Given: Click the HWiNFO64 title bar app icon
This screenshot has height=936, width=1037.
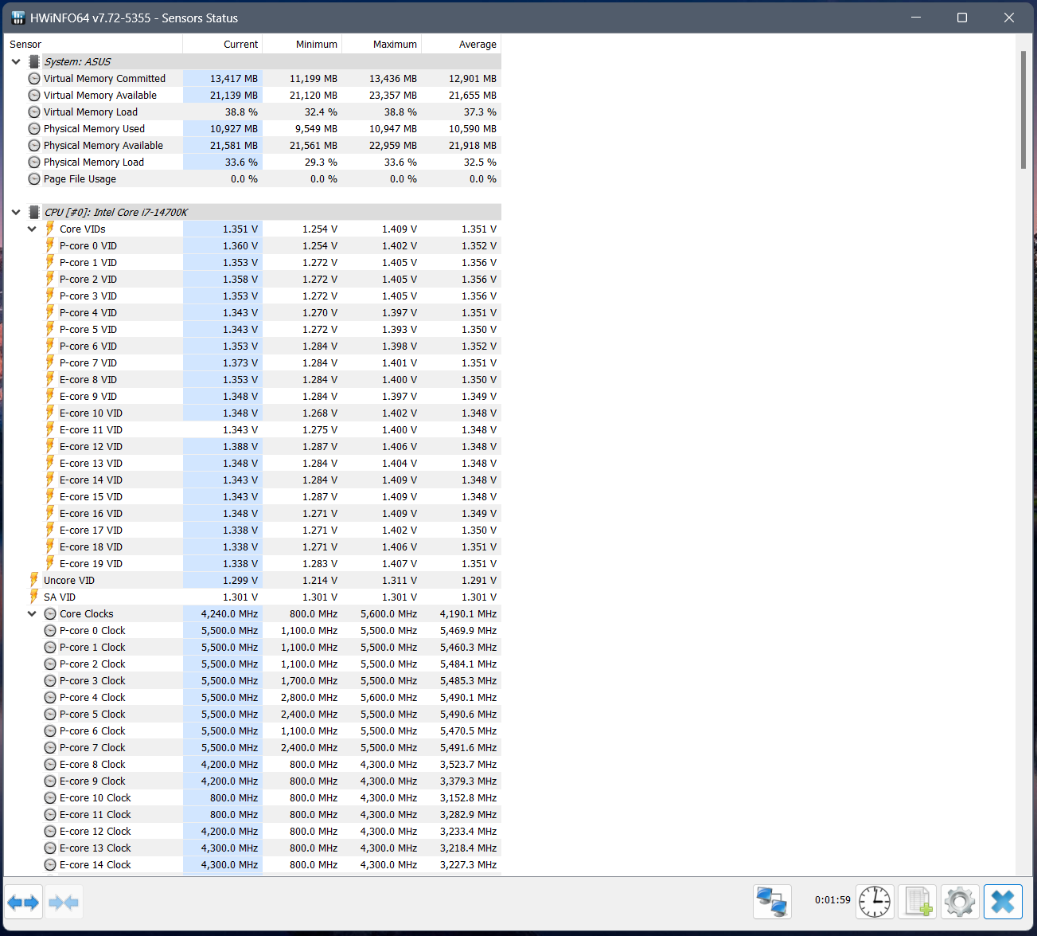Looking at the screenshot, I should (x=18, y=18).
